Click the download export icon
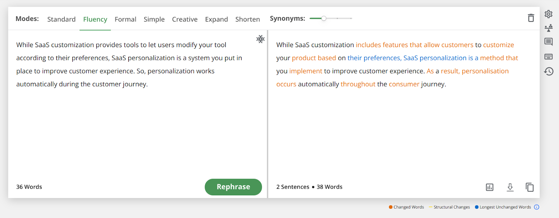Screen dimensions: 559x218 [510, 187]
